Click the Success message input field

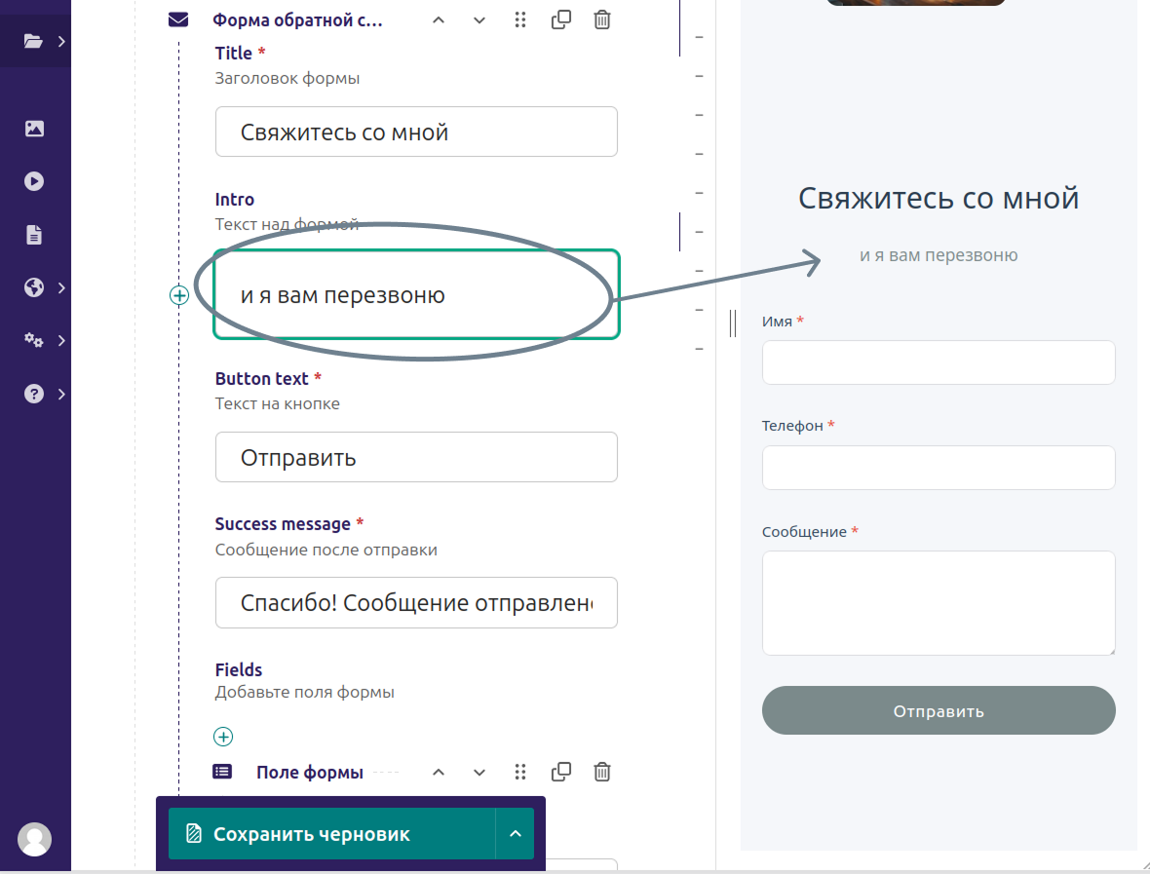(416, 603)
